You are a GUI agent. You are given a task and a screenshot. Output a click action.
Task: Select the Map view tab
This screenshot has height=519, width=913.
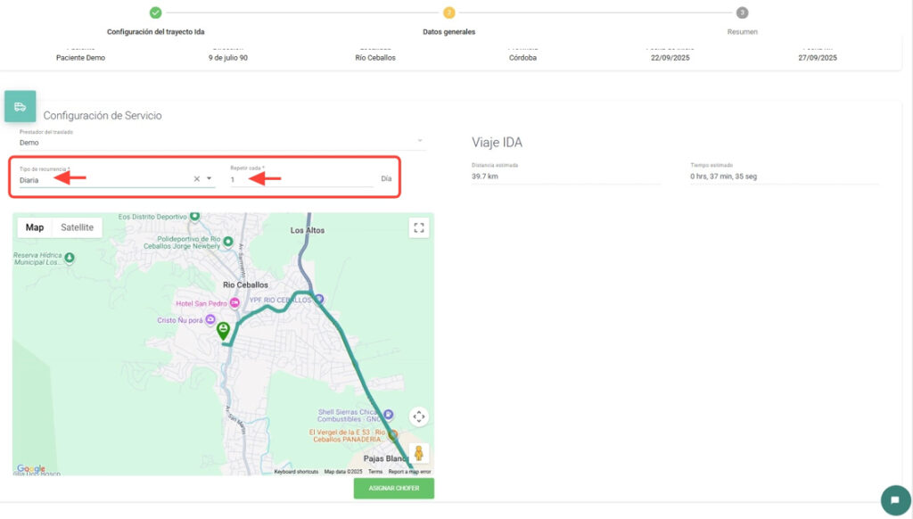tap(35, 227)
